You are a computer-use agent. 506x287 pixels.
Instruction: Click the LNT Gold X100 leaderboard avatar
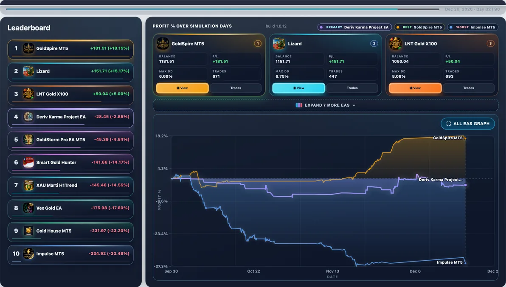coord(28,94)
